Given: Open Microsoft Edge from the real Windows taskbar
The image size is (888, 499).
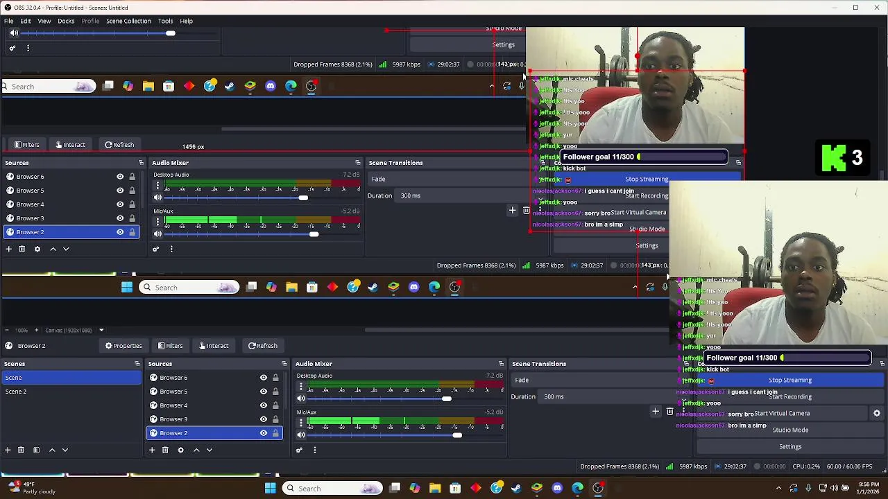Looking at the screenshot, I should [x=577, y=488].
